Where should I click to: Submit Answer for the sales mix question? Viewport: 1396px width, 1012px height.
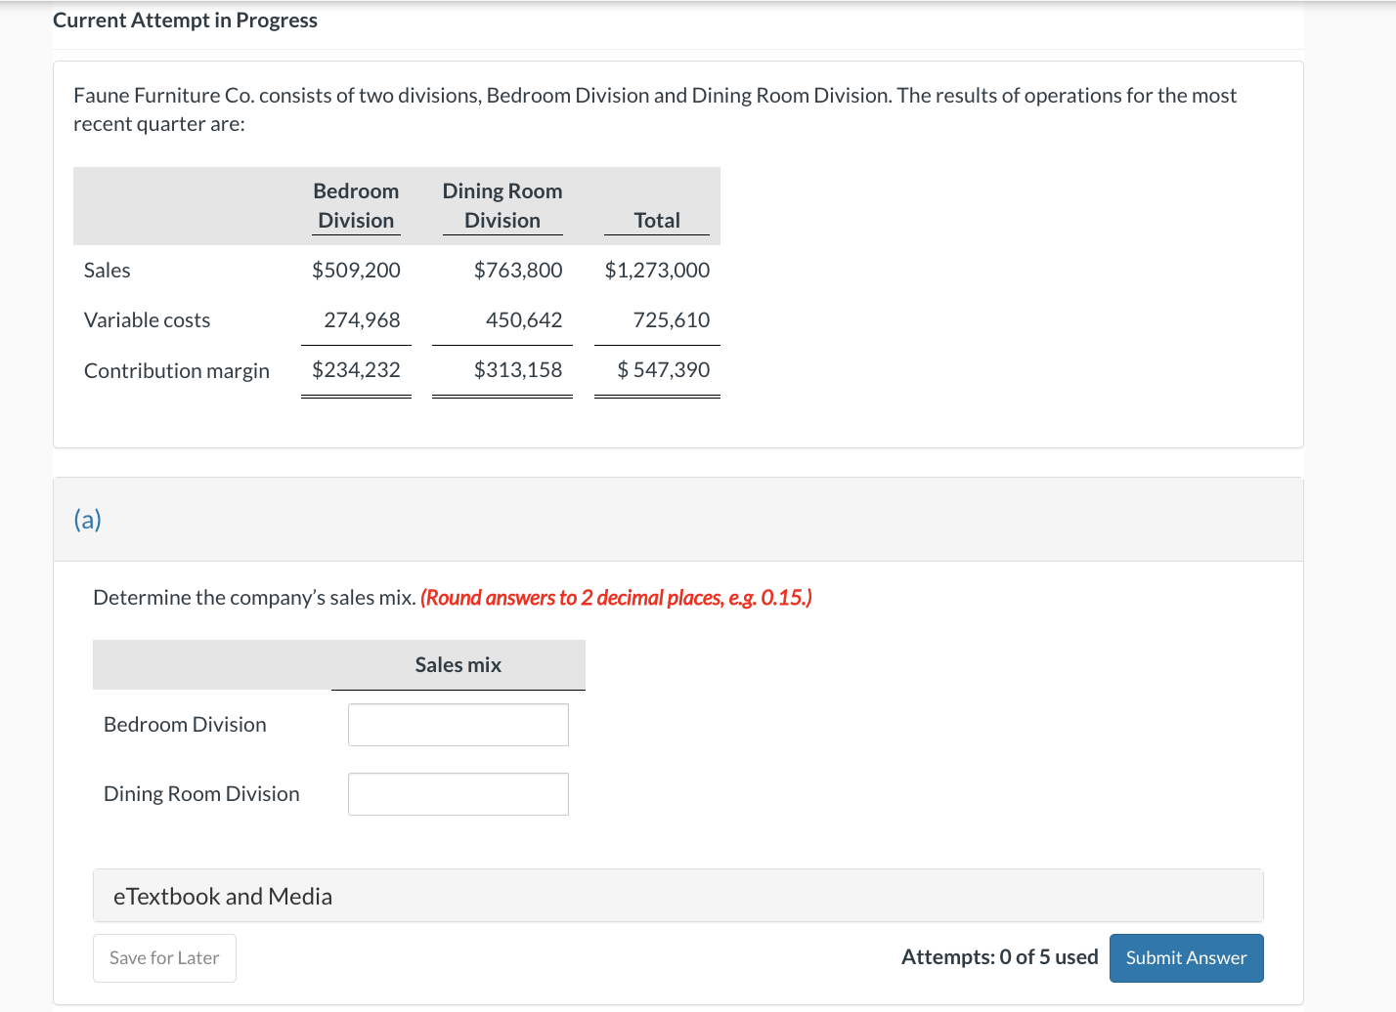1186,958
